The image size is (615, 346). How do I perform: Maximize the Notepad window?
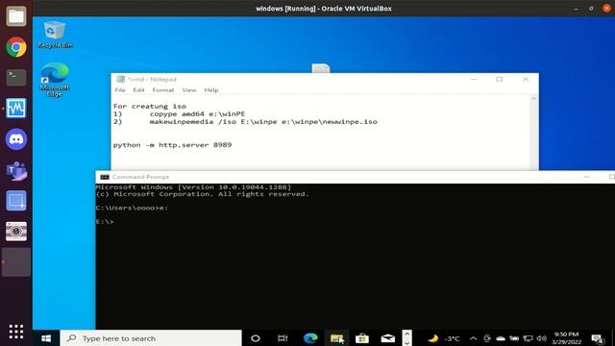500,79
